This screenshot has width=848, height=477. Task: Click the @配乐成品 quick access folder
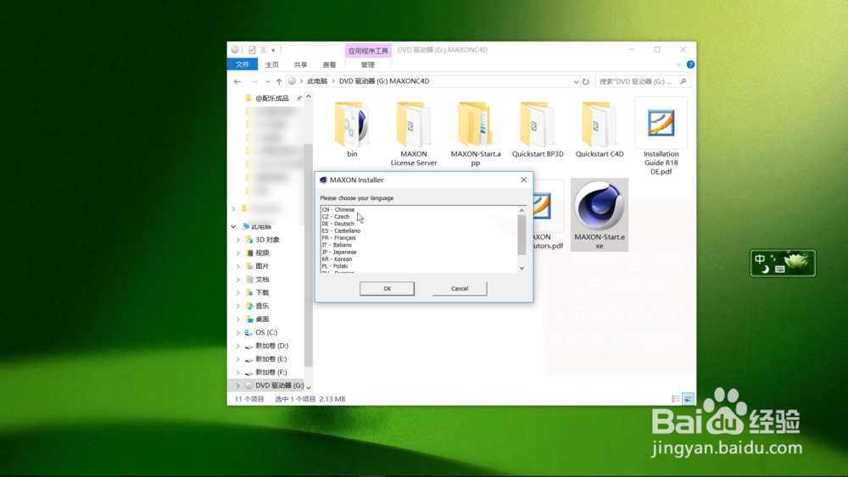point(272,98)
